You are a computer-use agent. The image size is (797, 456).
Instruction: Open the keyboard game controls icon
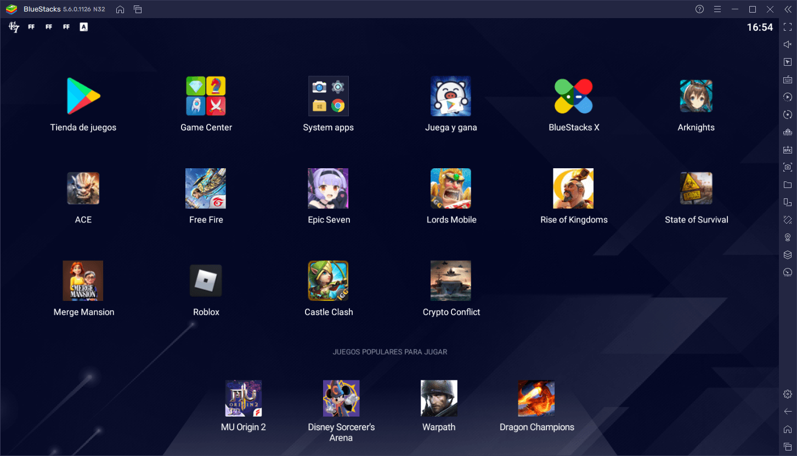tap(788, 79)
